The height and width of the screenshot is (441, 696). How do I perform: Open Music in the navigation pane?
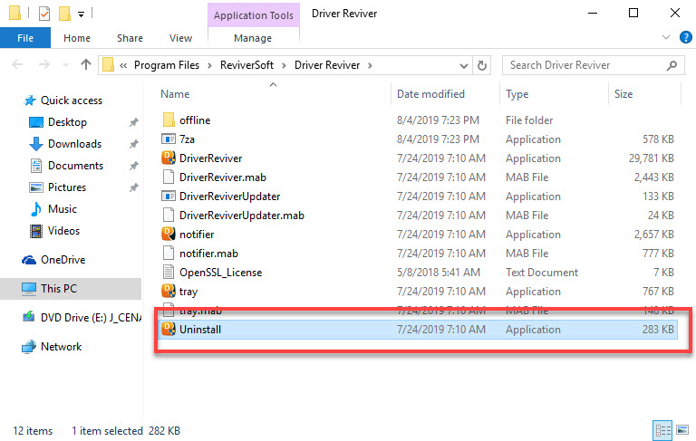[x=63, y=209]
